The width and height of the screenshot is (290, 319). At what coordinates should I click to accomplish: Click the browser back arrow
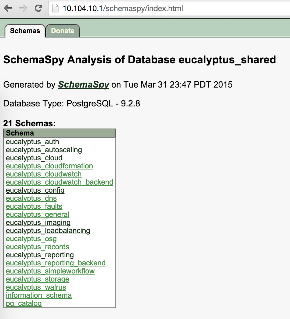(8, 8)
